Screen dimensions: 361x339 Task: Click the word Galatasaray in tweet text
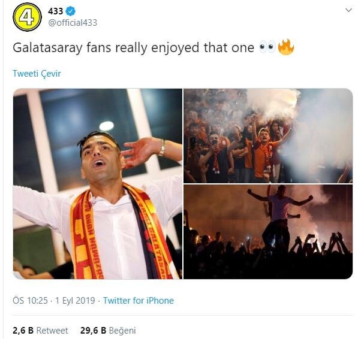pos(49,48)
